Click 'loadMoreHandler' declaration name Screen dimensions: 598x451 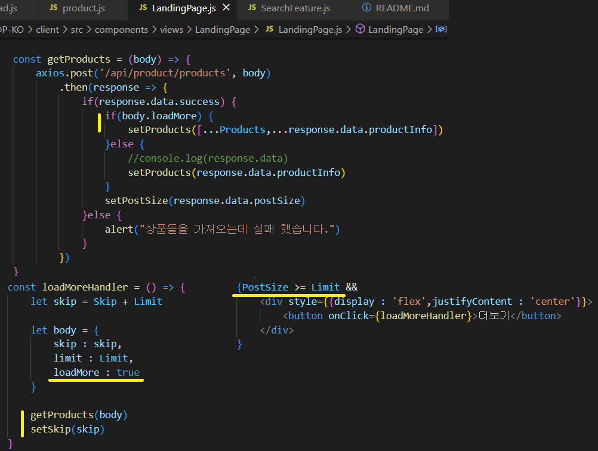[85, 287]
